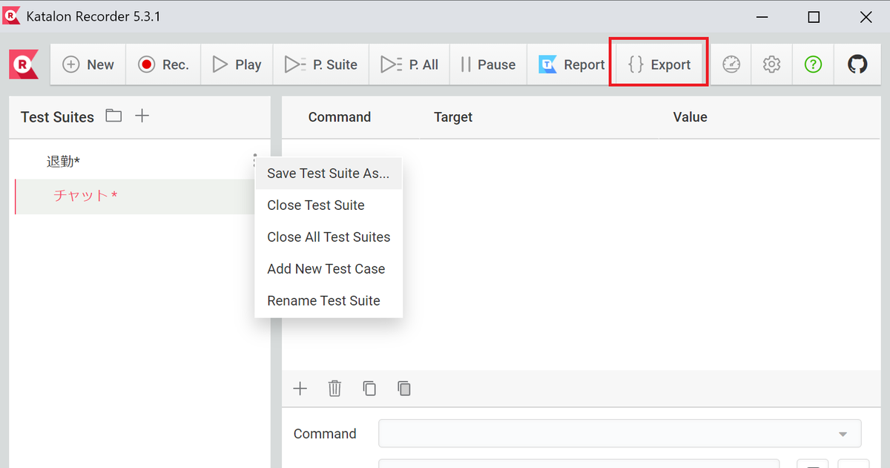Choose Rename Test Suite
The image size is (890, 468).
pyautogui.click(x=329, y=301)
